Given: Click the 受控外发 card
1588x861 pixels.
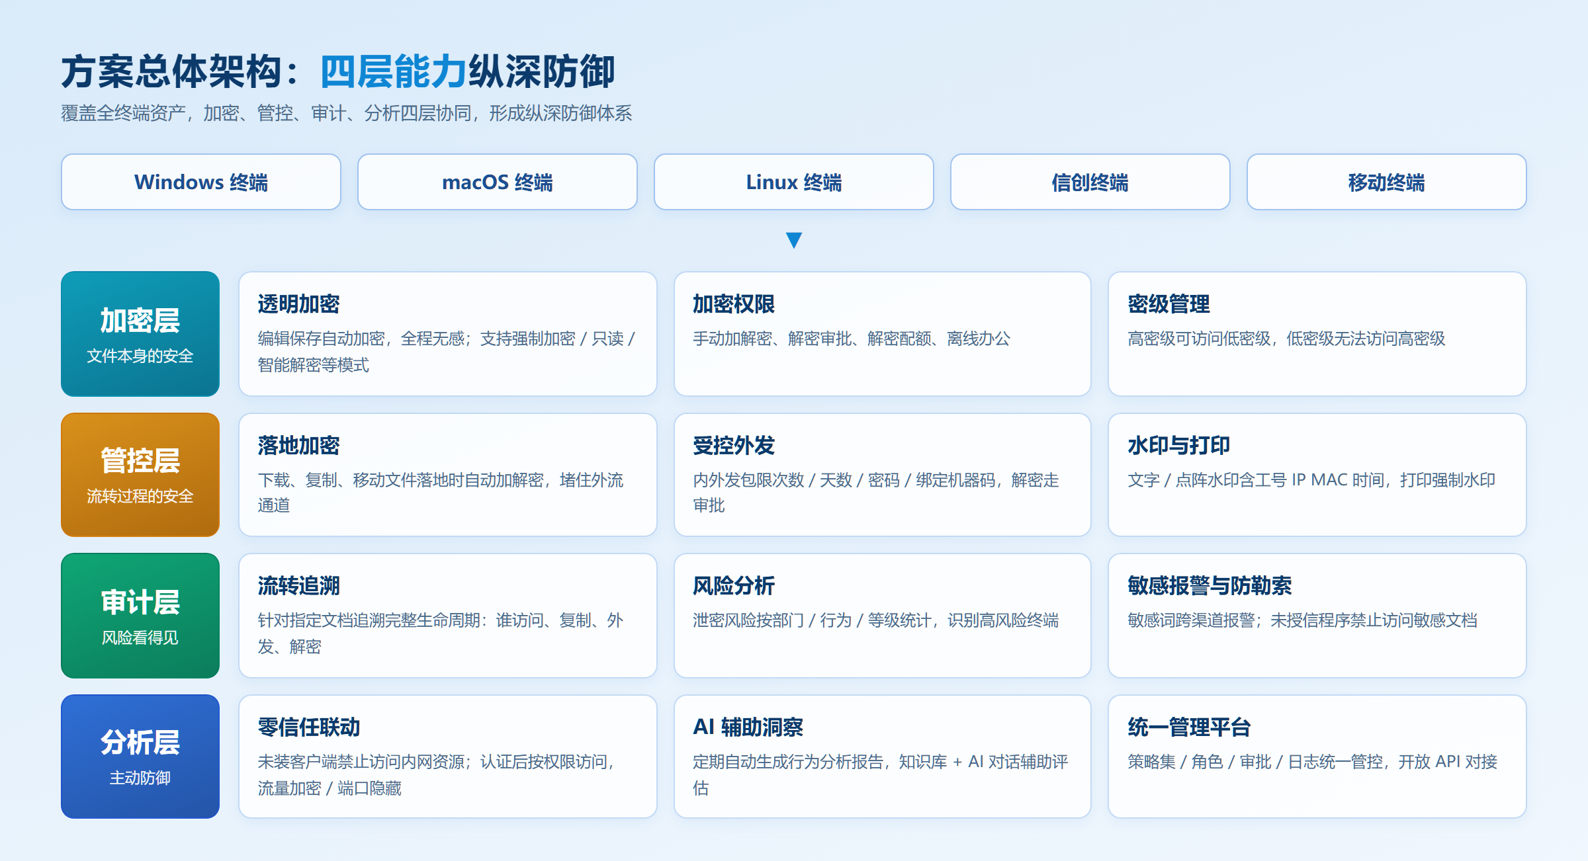Looking at the screenshot, I should (x=883, y=475).
